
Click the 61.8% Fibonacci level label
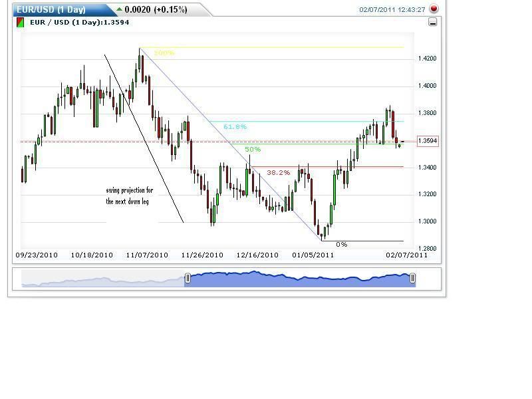point(235,127)
